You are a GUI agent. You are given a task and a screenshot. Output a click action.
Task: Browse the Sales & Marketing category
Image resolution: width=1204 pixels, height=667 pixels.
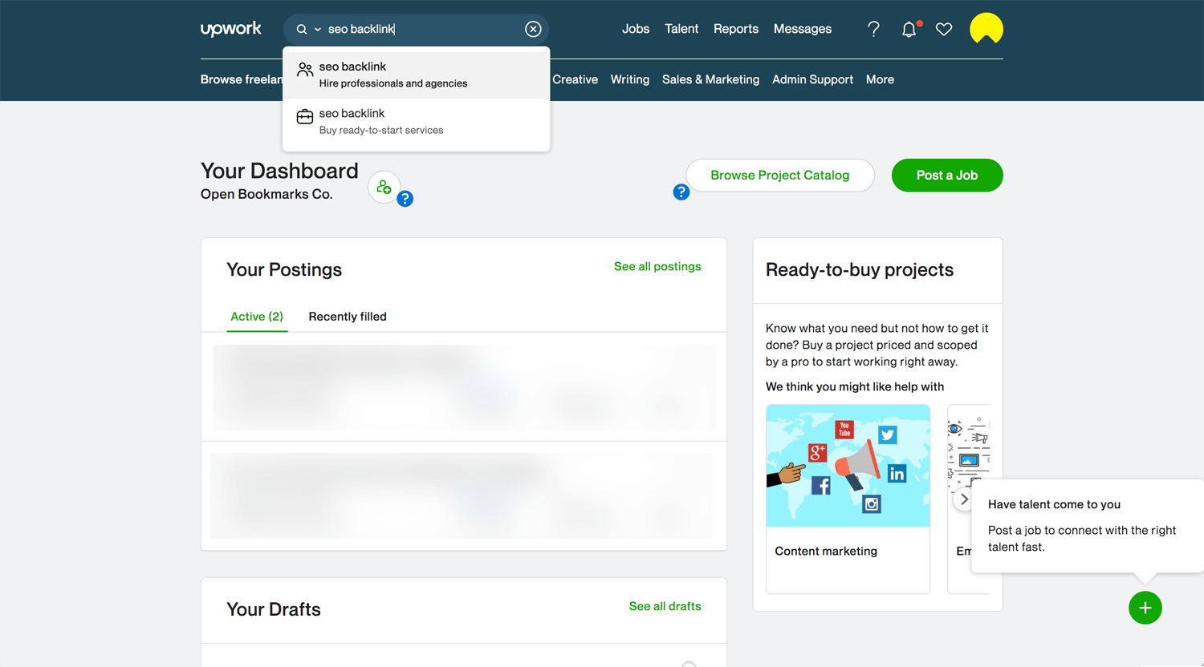click(x=710, y=79)
